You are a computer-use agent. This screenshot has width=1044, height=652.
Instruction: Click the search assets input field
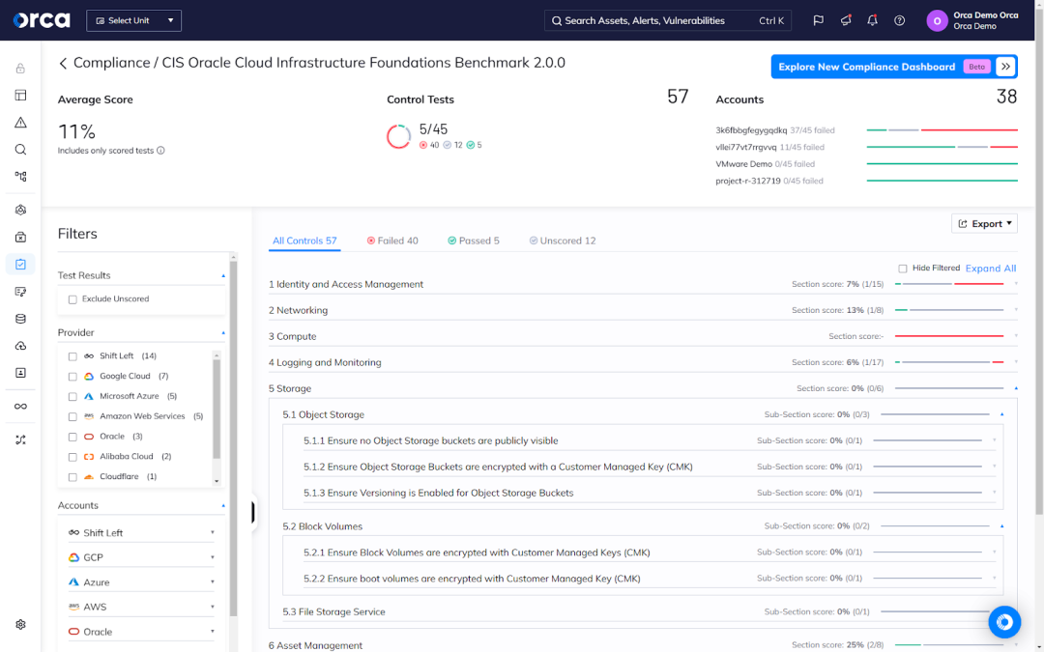click(x=668, y=20)
